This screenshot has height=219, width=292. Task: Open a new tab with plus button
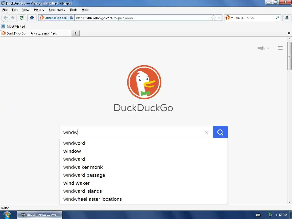tap(75, 33)
